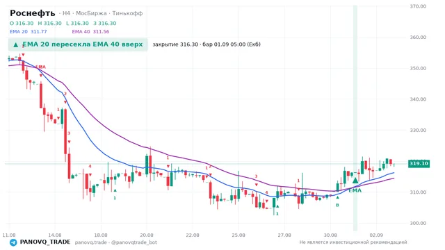
Task: Click the 300.00 price axis label
Action: point(418,224)
